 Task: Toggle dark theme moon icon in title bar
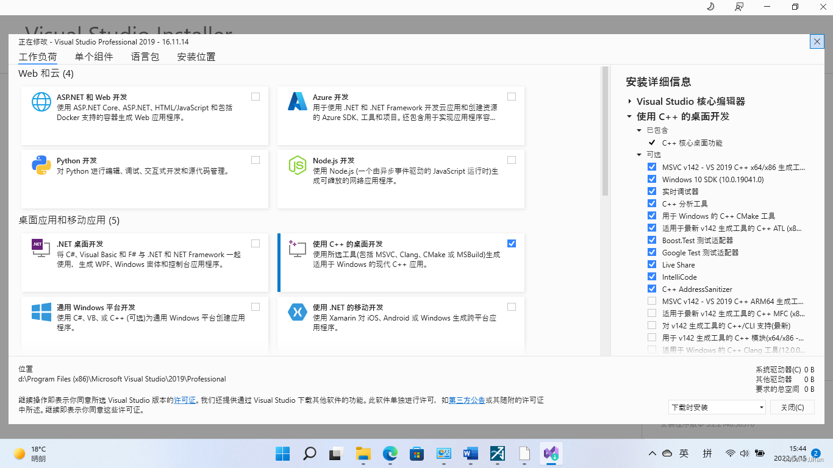(x=710, y=7)
